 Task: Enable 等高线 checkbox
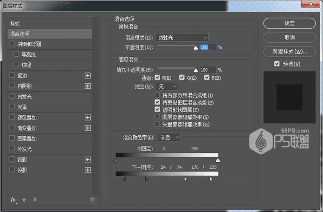click(16, 54)
